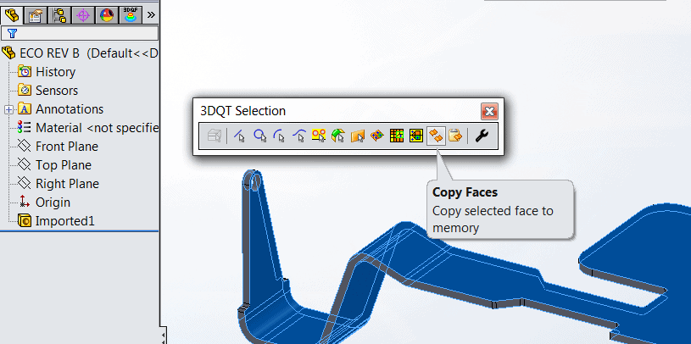Expand the Annotations tree node
Viewport: 691px width, 344px height.
click(x=8, y=109)
